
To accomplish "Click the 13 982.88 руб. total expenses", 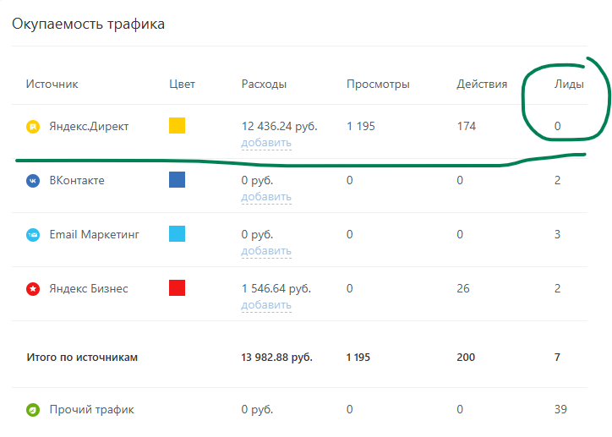I will [276, 358].
